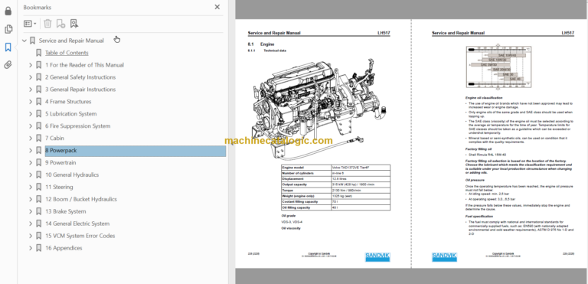The height and width of the screenshot is (284, 588).
Task: Expand the '11 Steering' bookmark
Action: [31, 187]
